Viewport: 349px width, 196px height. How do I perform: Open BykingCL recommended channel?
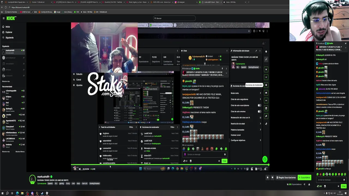(x=13, y=109)
